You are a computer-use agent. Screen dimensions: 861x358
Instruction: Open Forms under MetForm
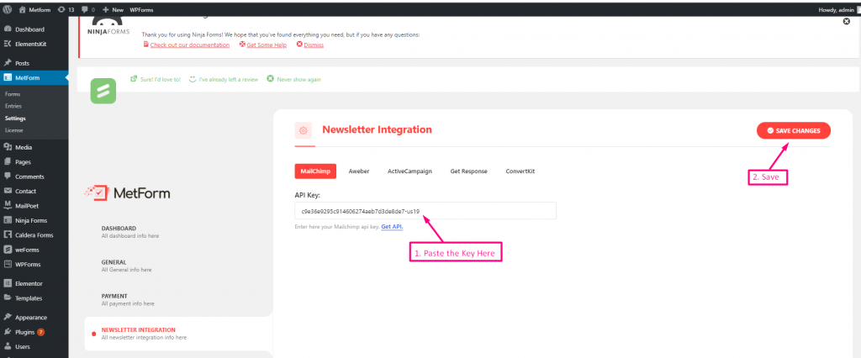click(13, 94)
